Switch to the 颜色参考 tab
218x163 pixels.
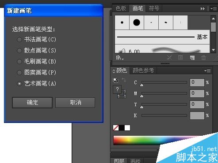click(x=143, y=70)
